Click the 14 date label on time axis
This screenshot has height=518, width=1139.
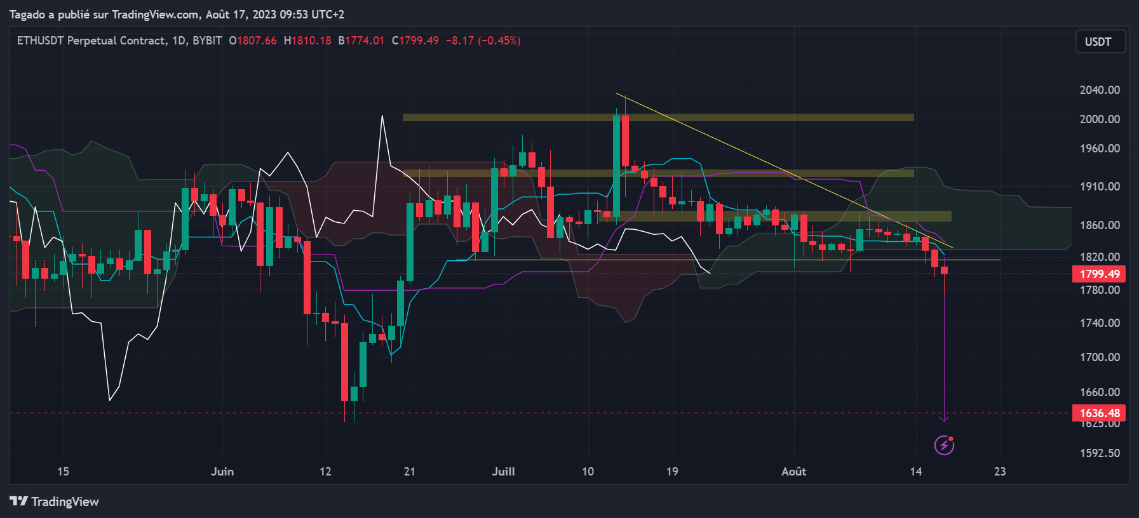point(916,472)
